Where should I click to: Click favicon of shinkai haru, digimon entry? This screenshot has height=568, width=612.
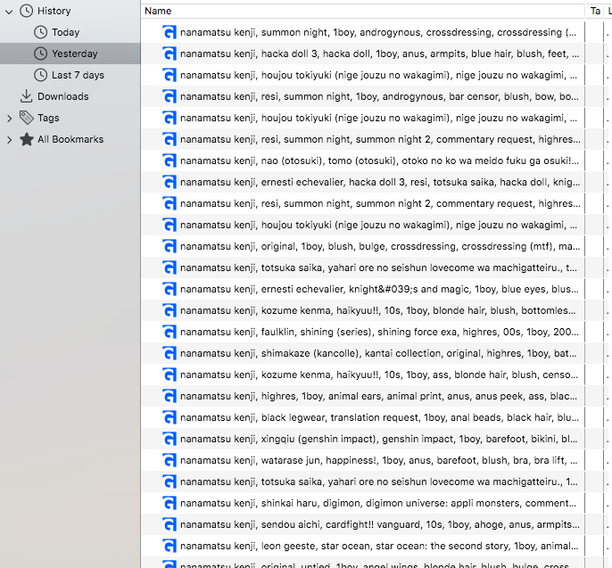(x=170, y=503)
